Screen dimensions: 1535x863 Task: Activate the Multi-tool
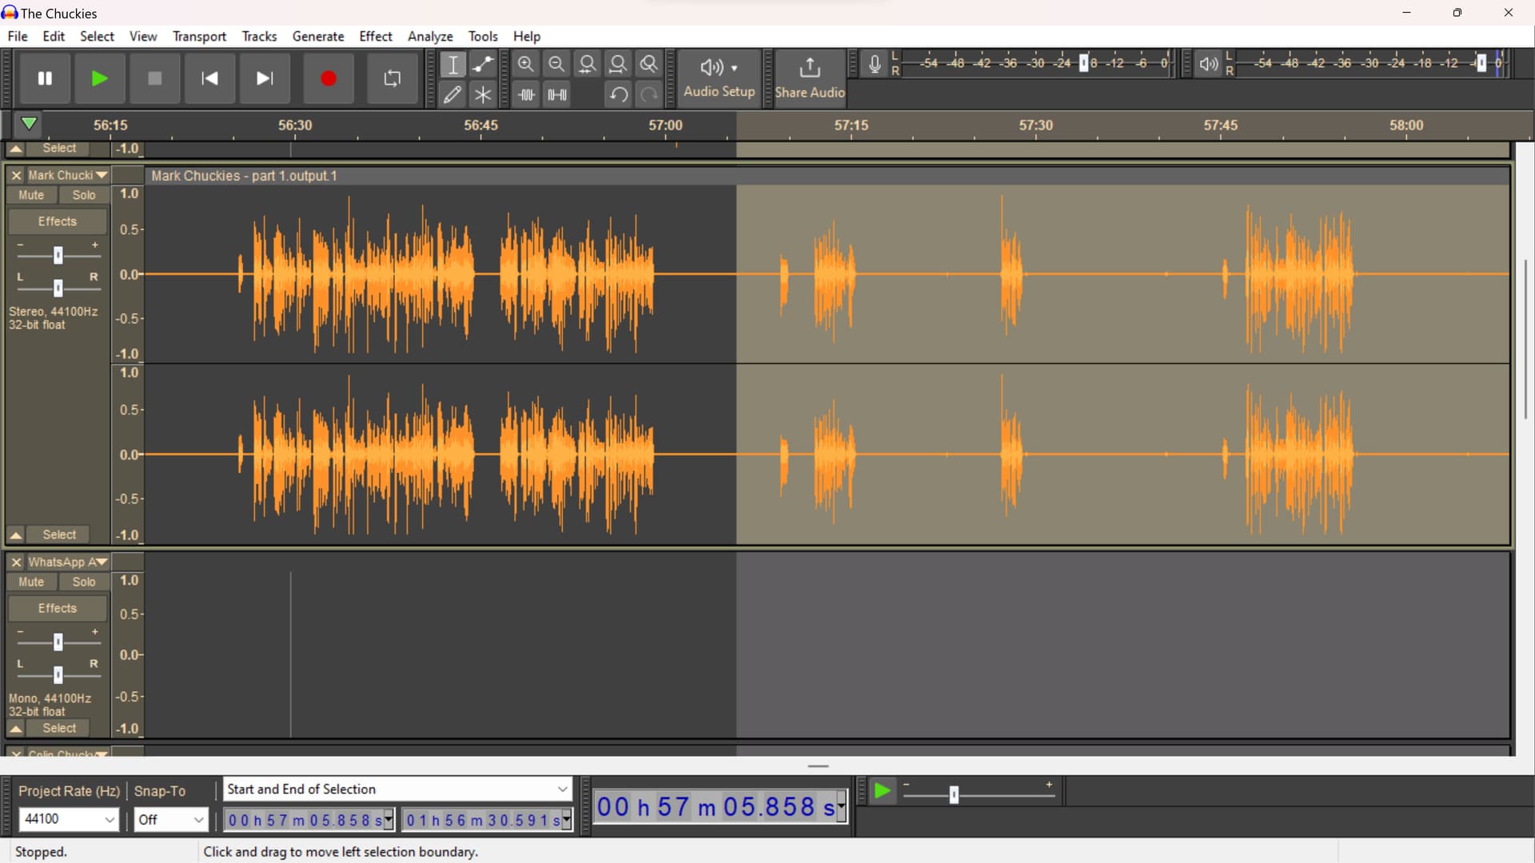click(x=483, y=94)
